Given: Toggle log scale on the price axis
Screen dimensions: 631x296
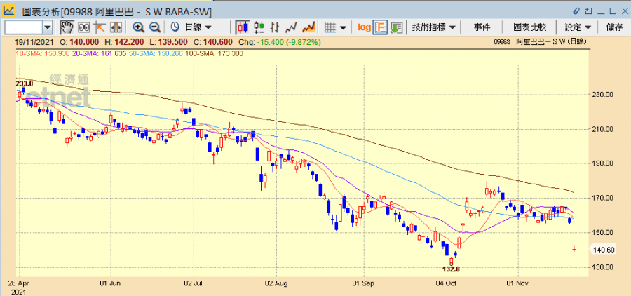Looking at the screenshot, I should click(x=364, y=27).
